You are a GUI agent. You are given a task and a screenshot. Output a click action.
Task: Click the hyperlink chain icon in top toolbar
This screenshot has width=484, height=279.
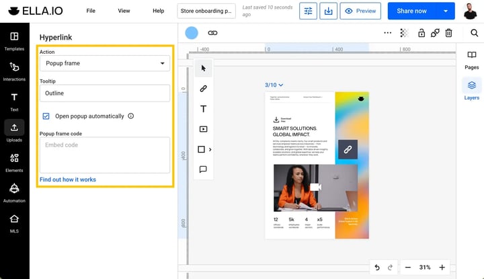coord(212,33)
